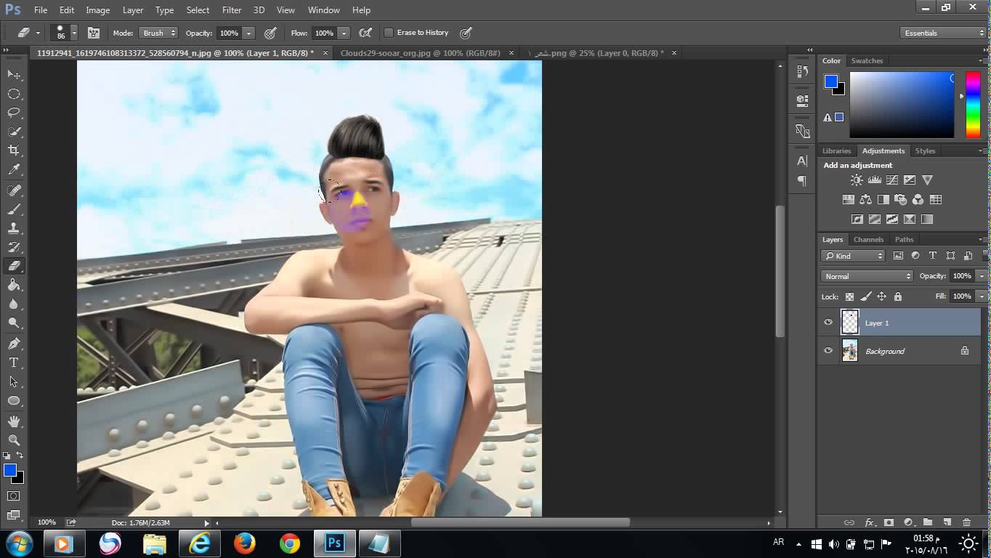Add a Photo Filter adjustment

pos(900,200)
